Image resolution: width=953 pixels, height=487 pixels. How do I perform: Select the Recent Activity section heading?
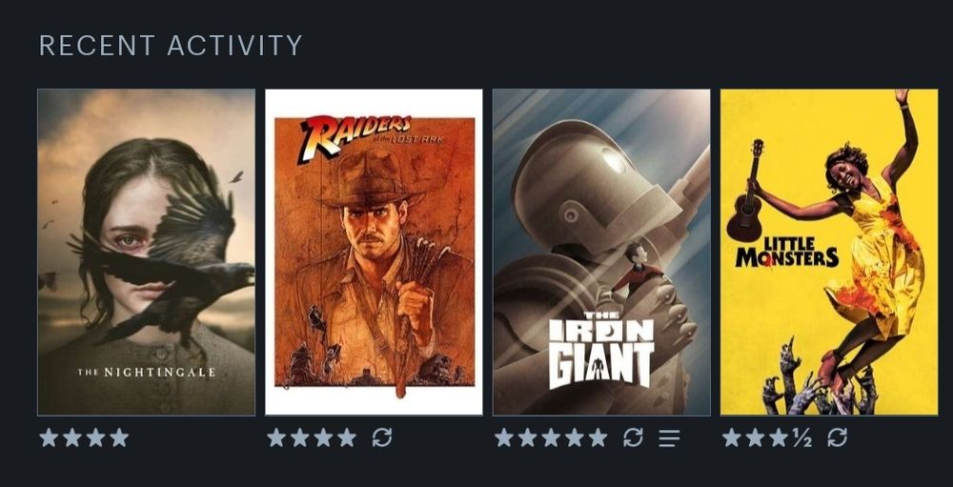pyautogui.click(x=171, y=46)
